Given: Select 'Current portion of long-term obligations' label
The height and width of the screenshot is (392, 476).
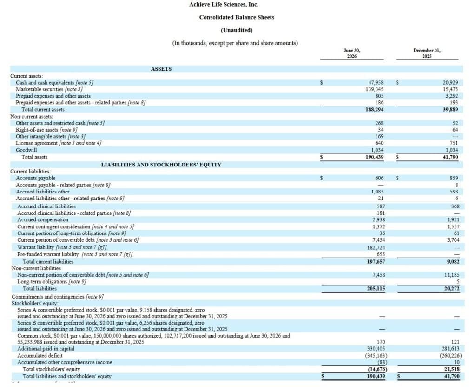Looking at the screenshot, I should tap(72, 233).
